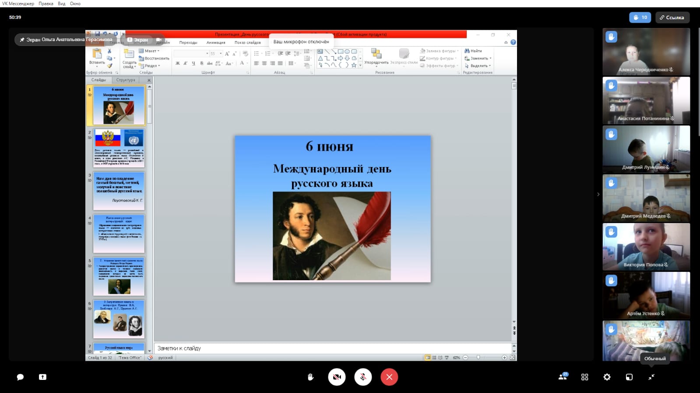700x393 pixels.
Task: Open the Макет layout dropdown
Action: tap(149, 51)
